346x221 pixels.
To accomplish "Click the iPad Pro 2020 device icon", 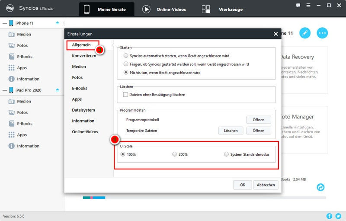I will click(x=11, y=90).
